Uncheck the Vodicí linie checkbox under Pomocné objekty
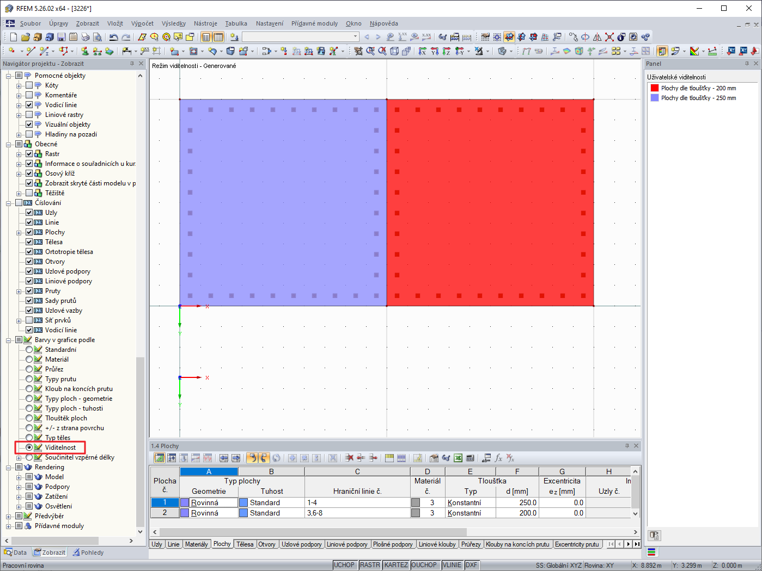The height and width of the screenshot is (571, 762). 29,105
